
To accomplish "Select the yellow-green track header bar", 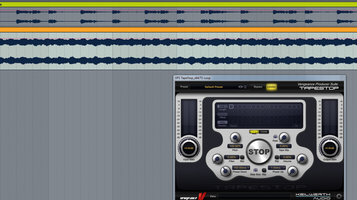I will point(178,4).
